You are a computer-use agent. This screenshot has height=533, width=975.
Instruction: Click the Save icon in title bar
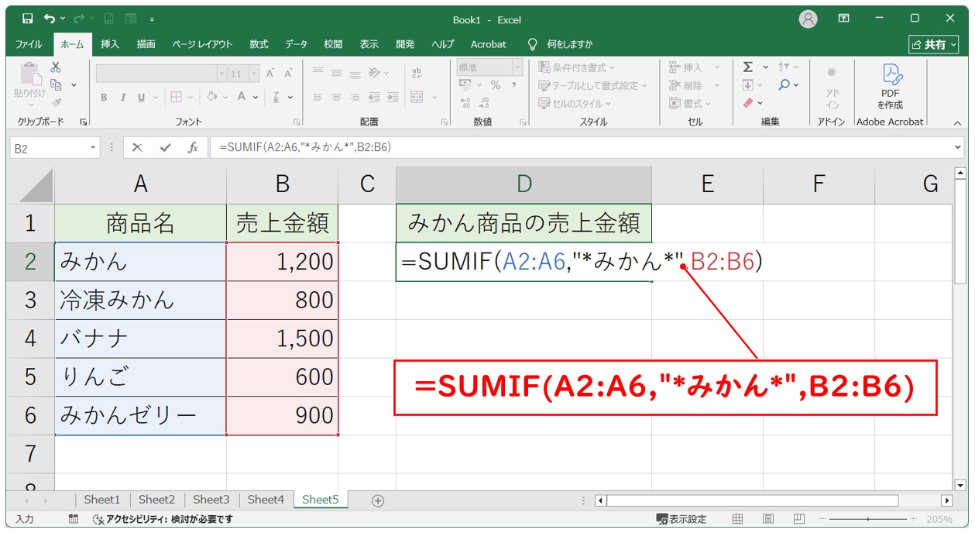point(27,19)
